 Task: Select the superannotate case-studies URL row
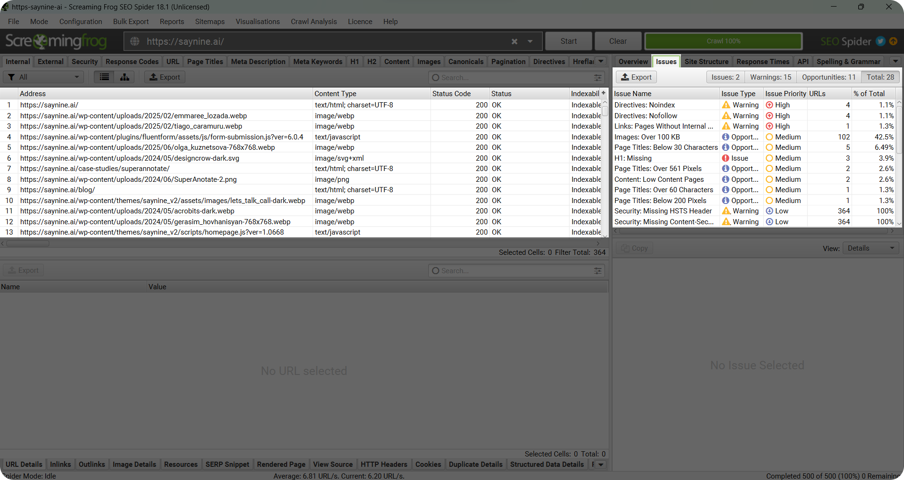tap(301, 169)
